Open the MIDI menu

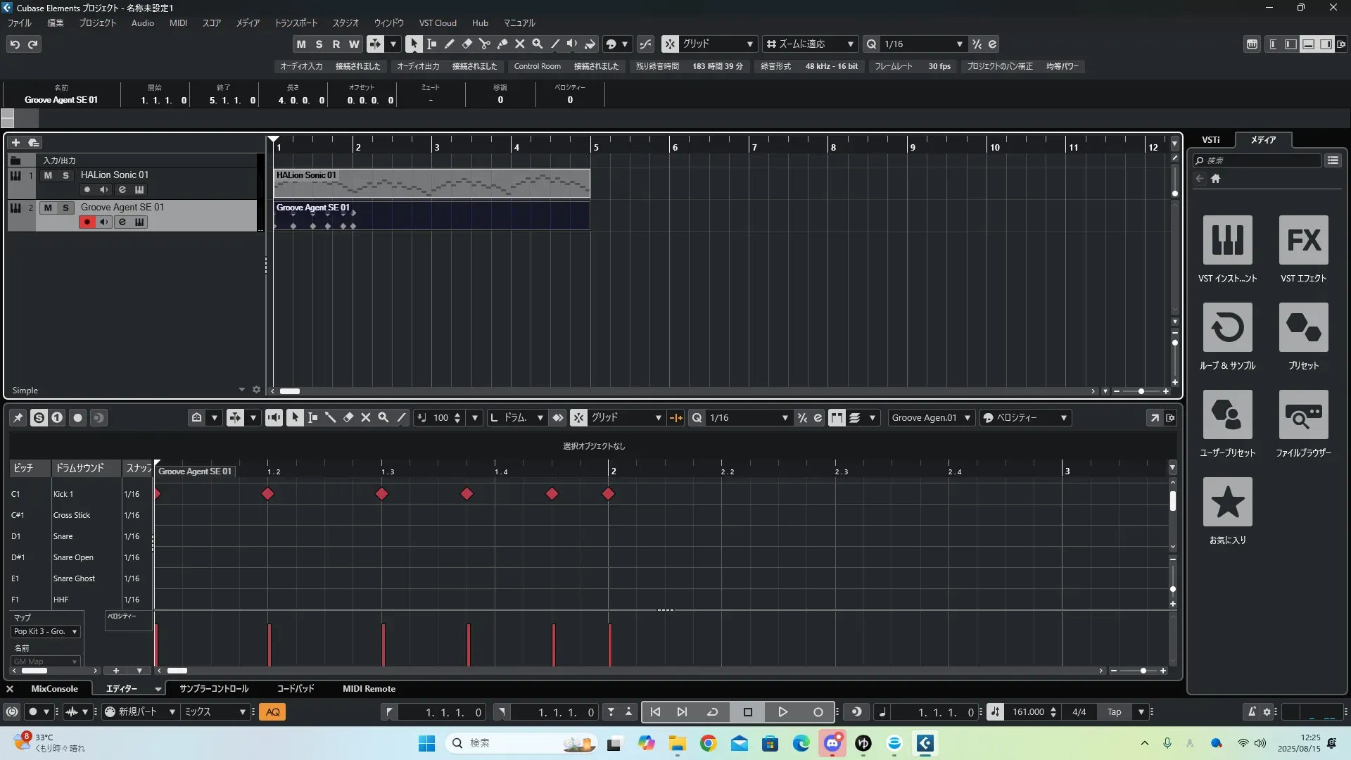coord(178,23)
